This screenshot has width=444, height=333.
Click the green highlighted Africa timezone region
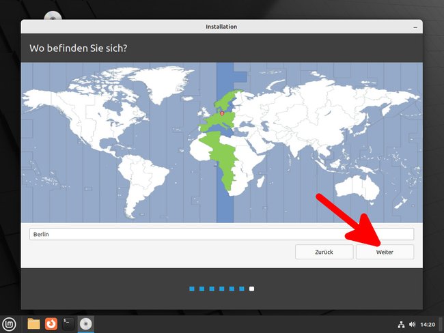pos(223,158)
